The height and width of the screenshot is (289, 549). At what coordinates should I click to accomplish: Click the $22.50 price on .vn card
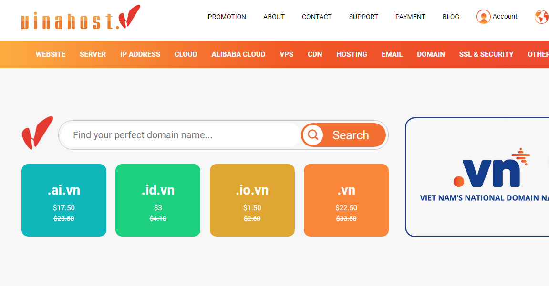tap(346, 208)
